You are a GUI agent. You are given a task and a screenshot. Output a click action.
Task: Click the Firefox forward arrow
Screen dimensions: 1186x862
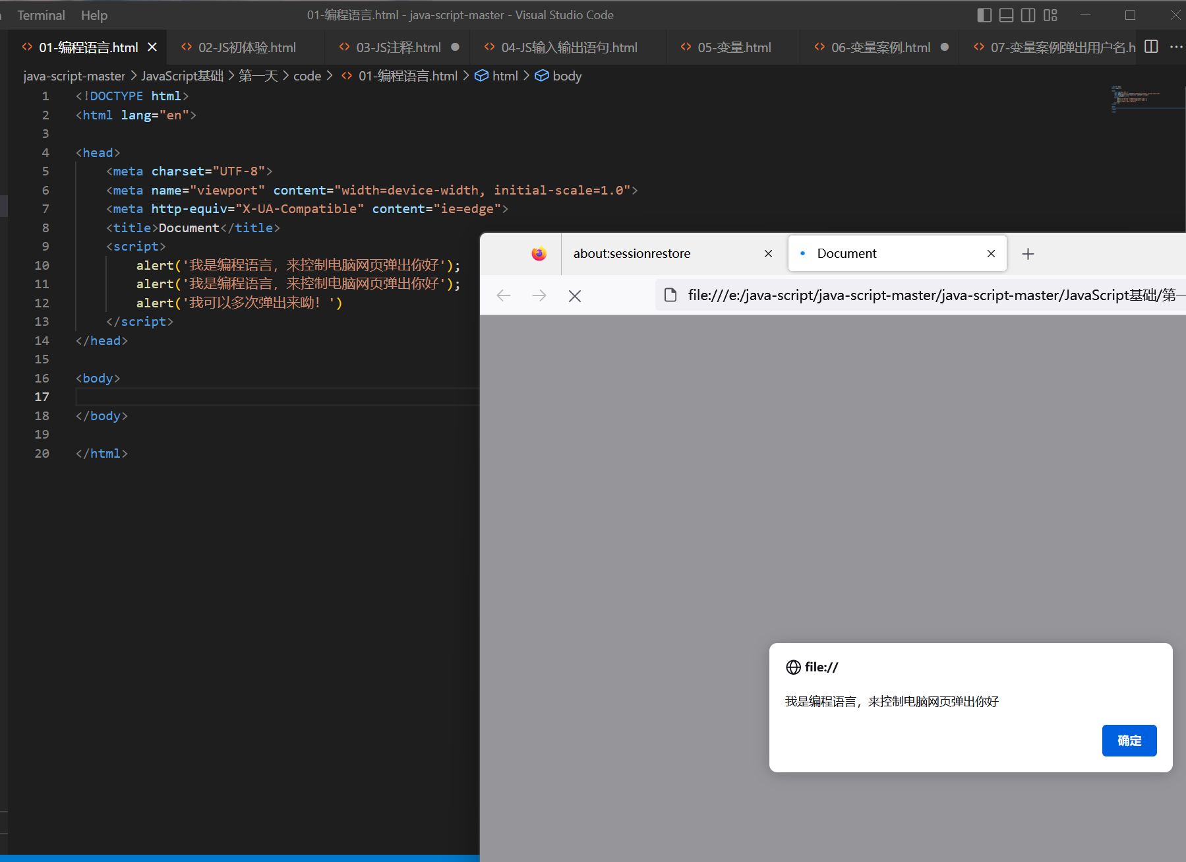coord(539,295)
